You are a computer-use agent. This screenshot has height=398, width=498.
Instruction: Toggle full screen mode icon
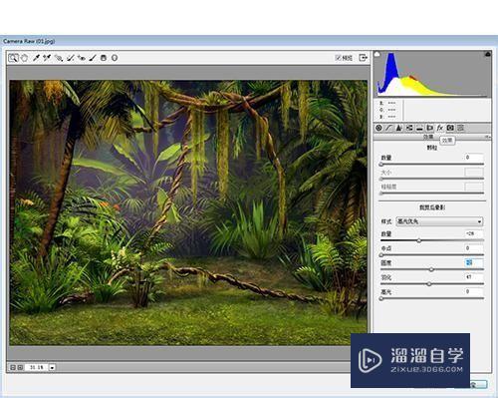pos(364,58)
